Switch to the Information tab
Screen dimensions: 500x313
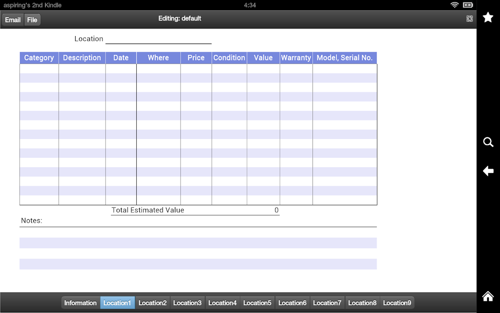pyautogui.click(x=81, y=303)
